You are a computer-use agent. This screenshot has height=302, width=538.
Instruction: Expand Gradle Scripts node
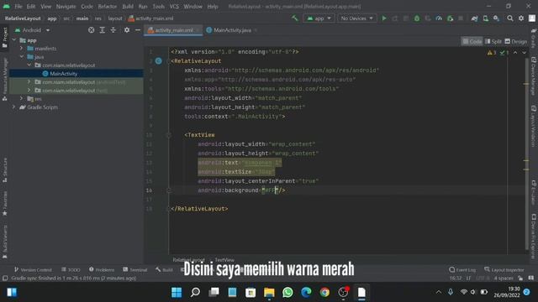pos(14,107)
